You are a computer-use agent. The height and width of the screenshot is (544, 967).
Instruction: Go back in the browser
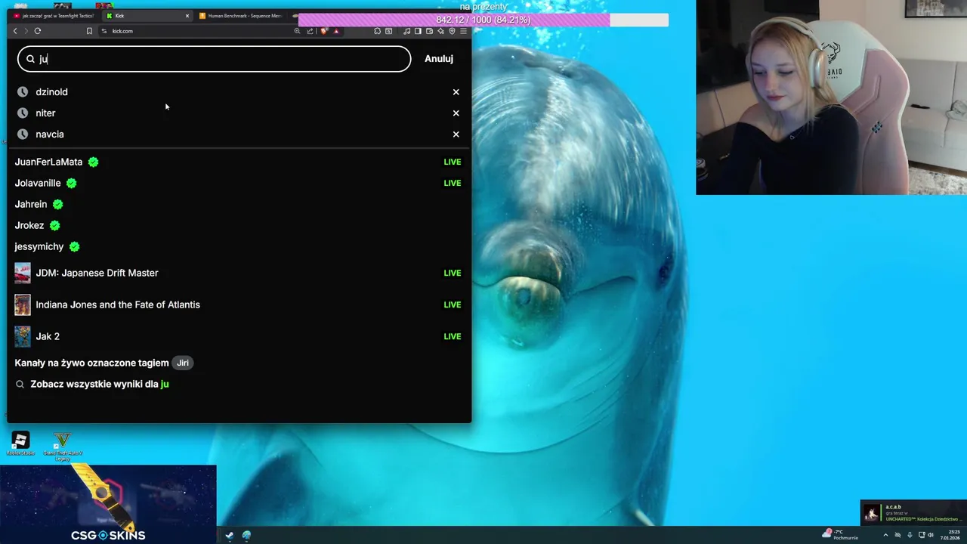tap(15, 31)
